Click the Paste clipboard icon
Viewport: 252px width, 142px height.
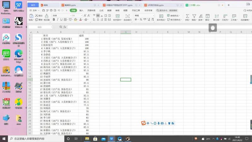tap(31, 16)
